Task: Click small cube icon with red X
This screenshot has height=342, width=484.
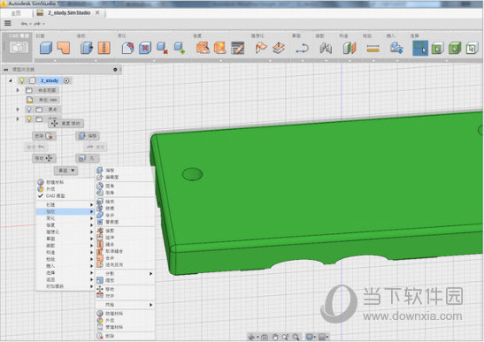Action: pyautogui.click(x=162, y=48)
